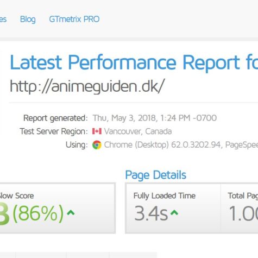Click the 3.4s loaded time value
This screenshot has width=258, height=258.
(151, 213)
